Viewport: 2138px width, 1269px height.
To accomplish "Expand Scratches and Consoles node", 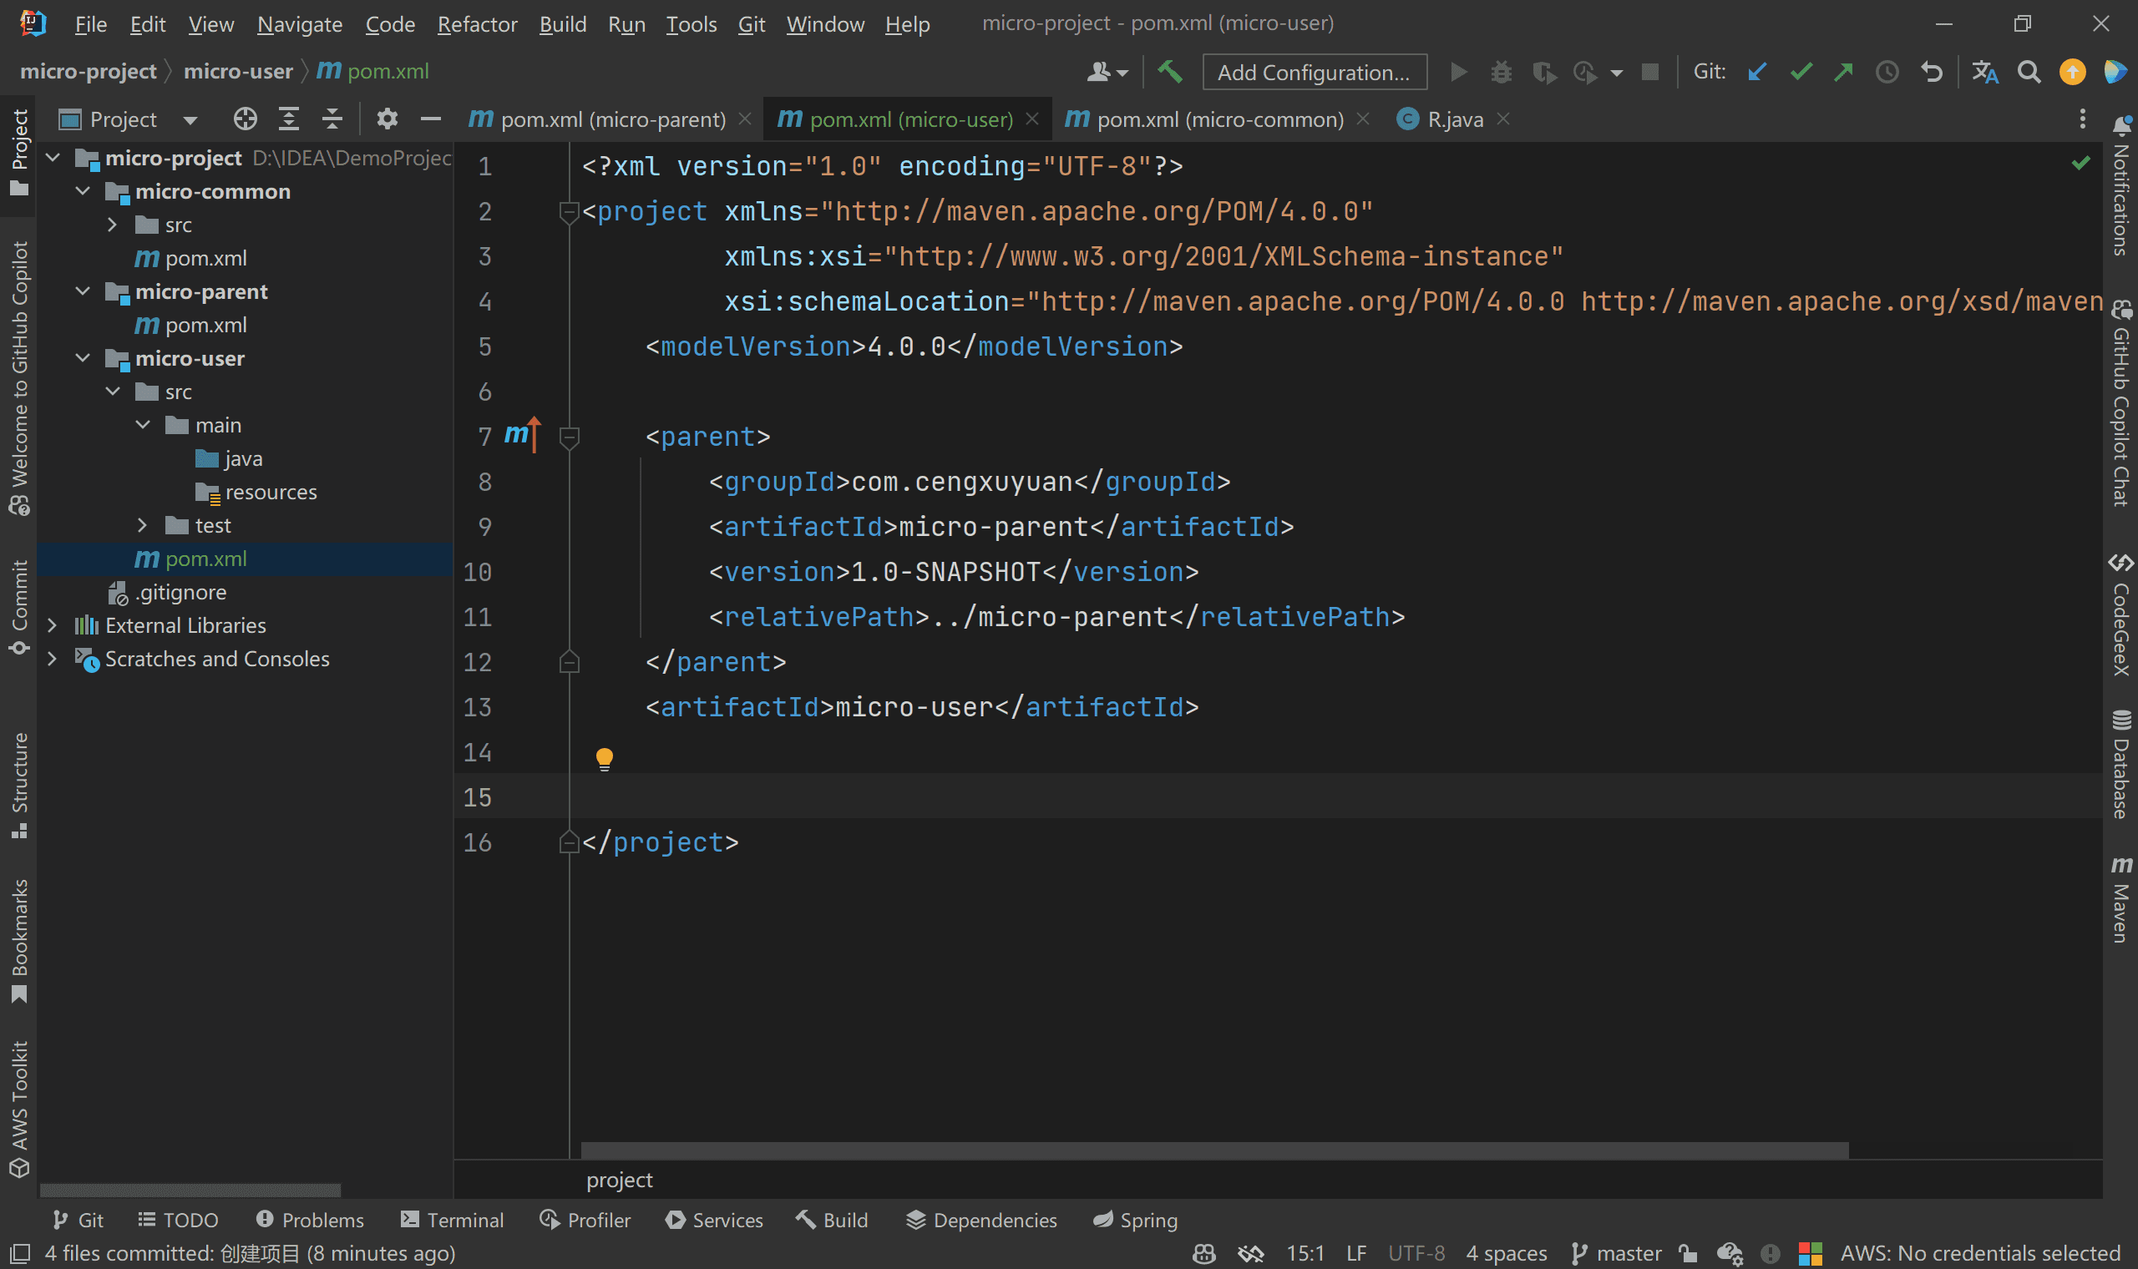I will pyautogui.click(x=52, y=659).
